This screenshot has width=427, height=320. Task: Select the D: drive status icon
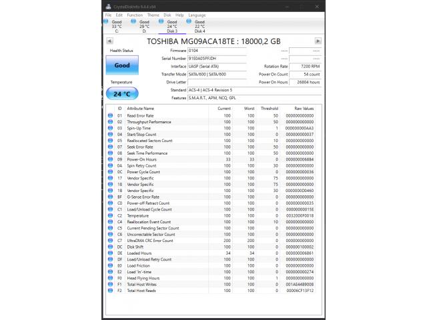click(134, 21)
